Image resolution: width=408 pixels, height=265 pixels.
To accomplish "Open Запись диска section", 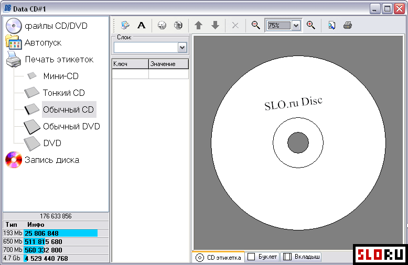I will pos(52,160).
